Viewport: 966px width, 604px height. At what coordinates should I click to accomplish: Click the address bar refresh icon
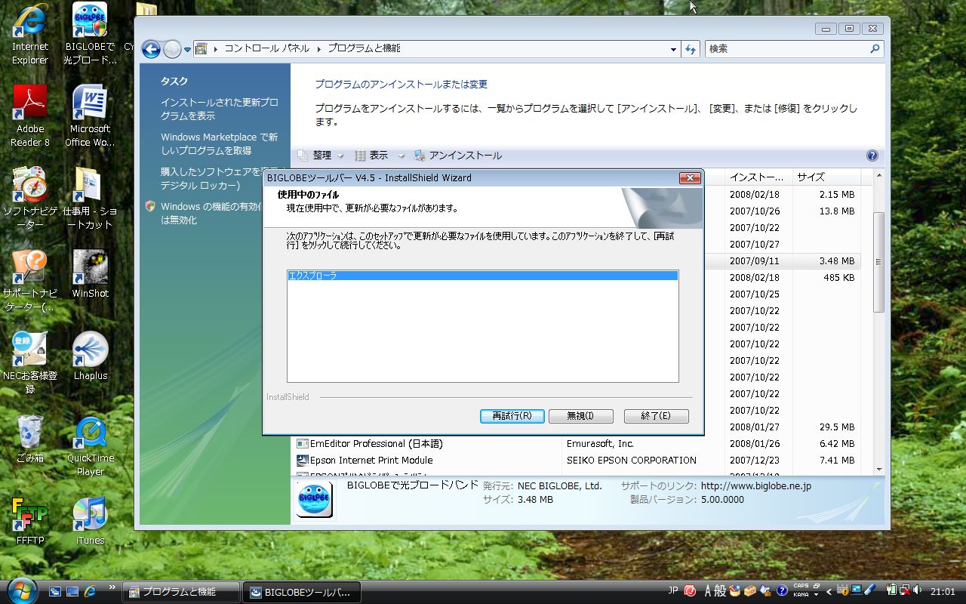(x=690, y=49)
